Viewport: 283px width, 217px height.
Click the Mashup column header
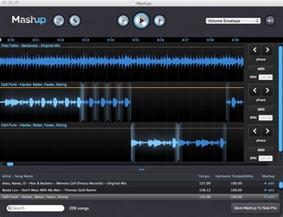coord(268,176)
